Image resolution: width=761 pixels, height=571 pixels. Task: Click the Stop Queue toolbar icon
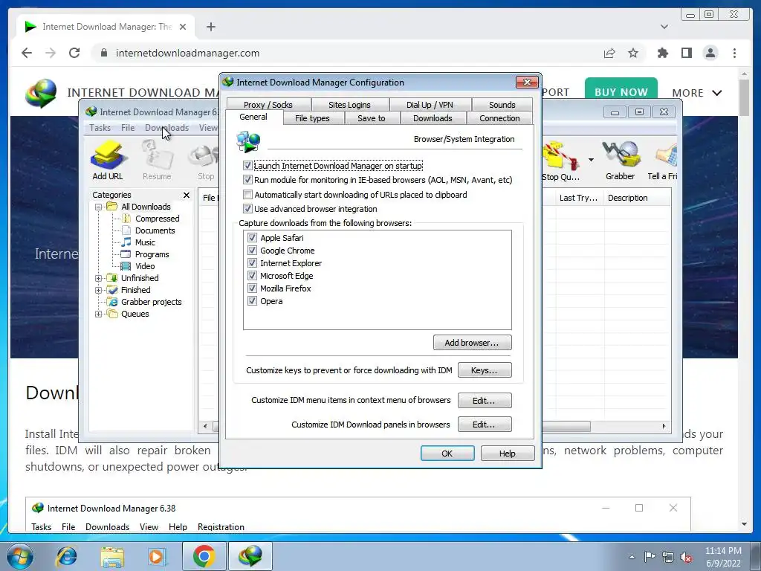pyautogui.click(x=561, y=161)
